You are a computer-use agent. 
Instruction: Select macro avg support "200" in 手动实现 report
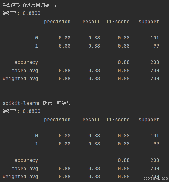pos(155,70)
